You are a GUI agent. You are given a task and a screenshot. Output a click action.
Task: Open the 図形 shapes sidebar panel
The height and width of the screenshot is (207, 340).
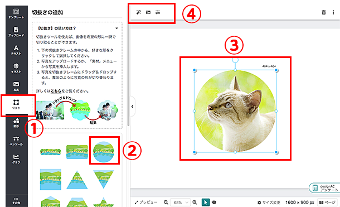[x=16, y=123]
